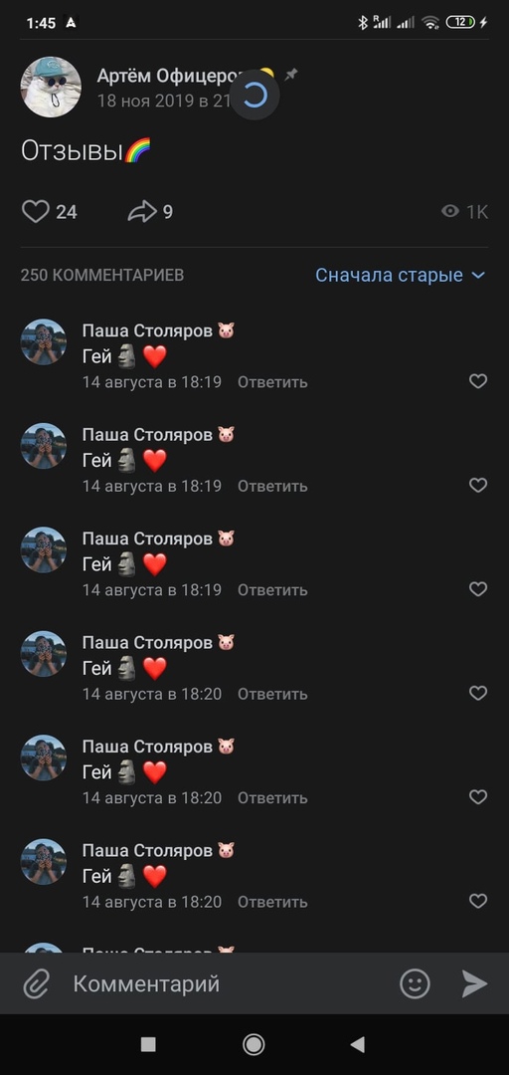Image resolution: width=509 pixels, height=1075 pixels.
Task: Like the last fully visible 18:20 comment
Action: [x=478, y=901]
